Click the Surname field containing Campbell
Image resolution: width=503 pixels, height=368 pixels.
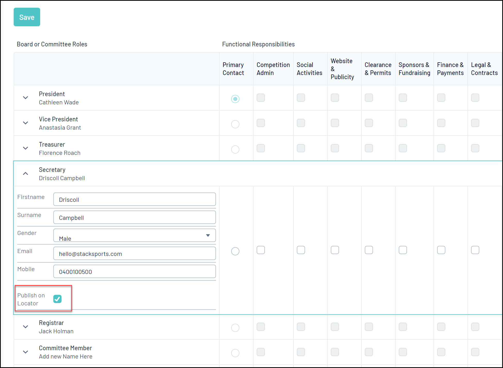click(x=134, y=218)
